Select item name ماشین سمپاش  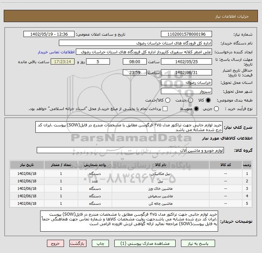pos(160,196)
